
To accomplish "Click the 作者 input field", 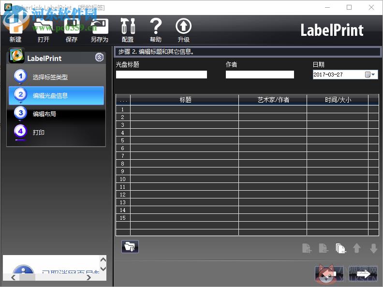I will pyautogui.click(x=260, y=75).
